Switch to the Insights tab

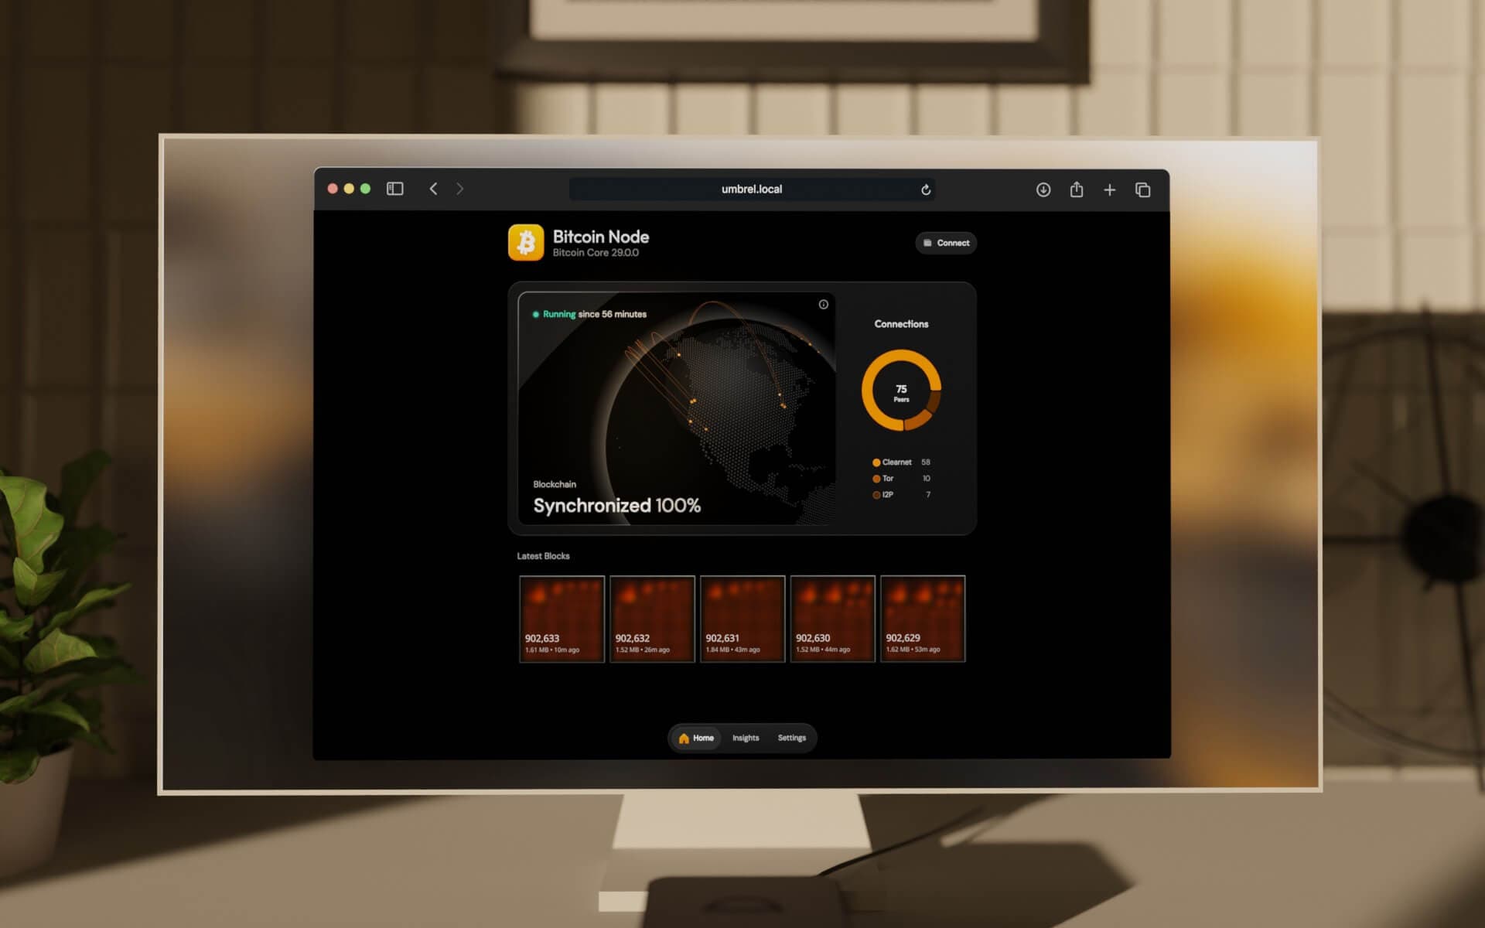(x=746, y=738)
